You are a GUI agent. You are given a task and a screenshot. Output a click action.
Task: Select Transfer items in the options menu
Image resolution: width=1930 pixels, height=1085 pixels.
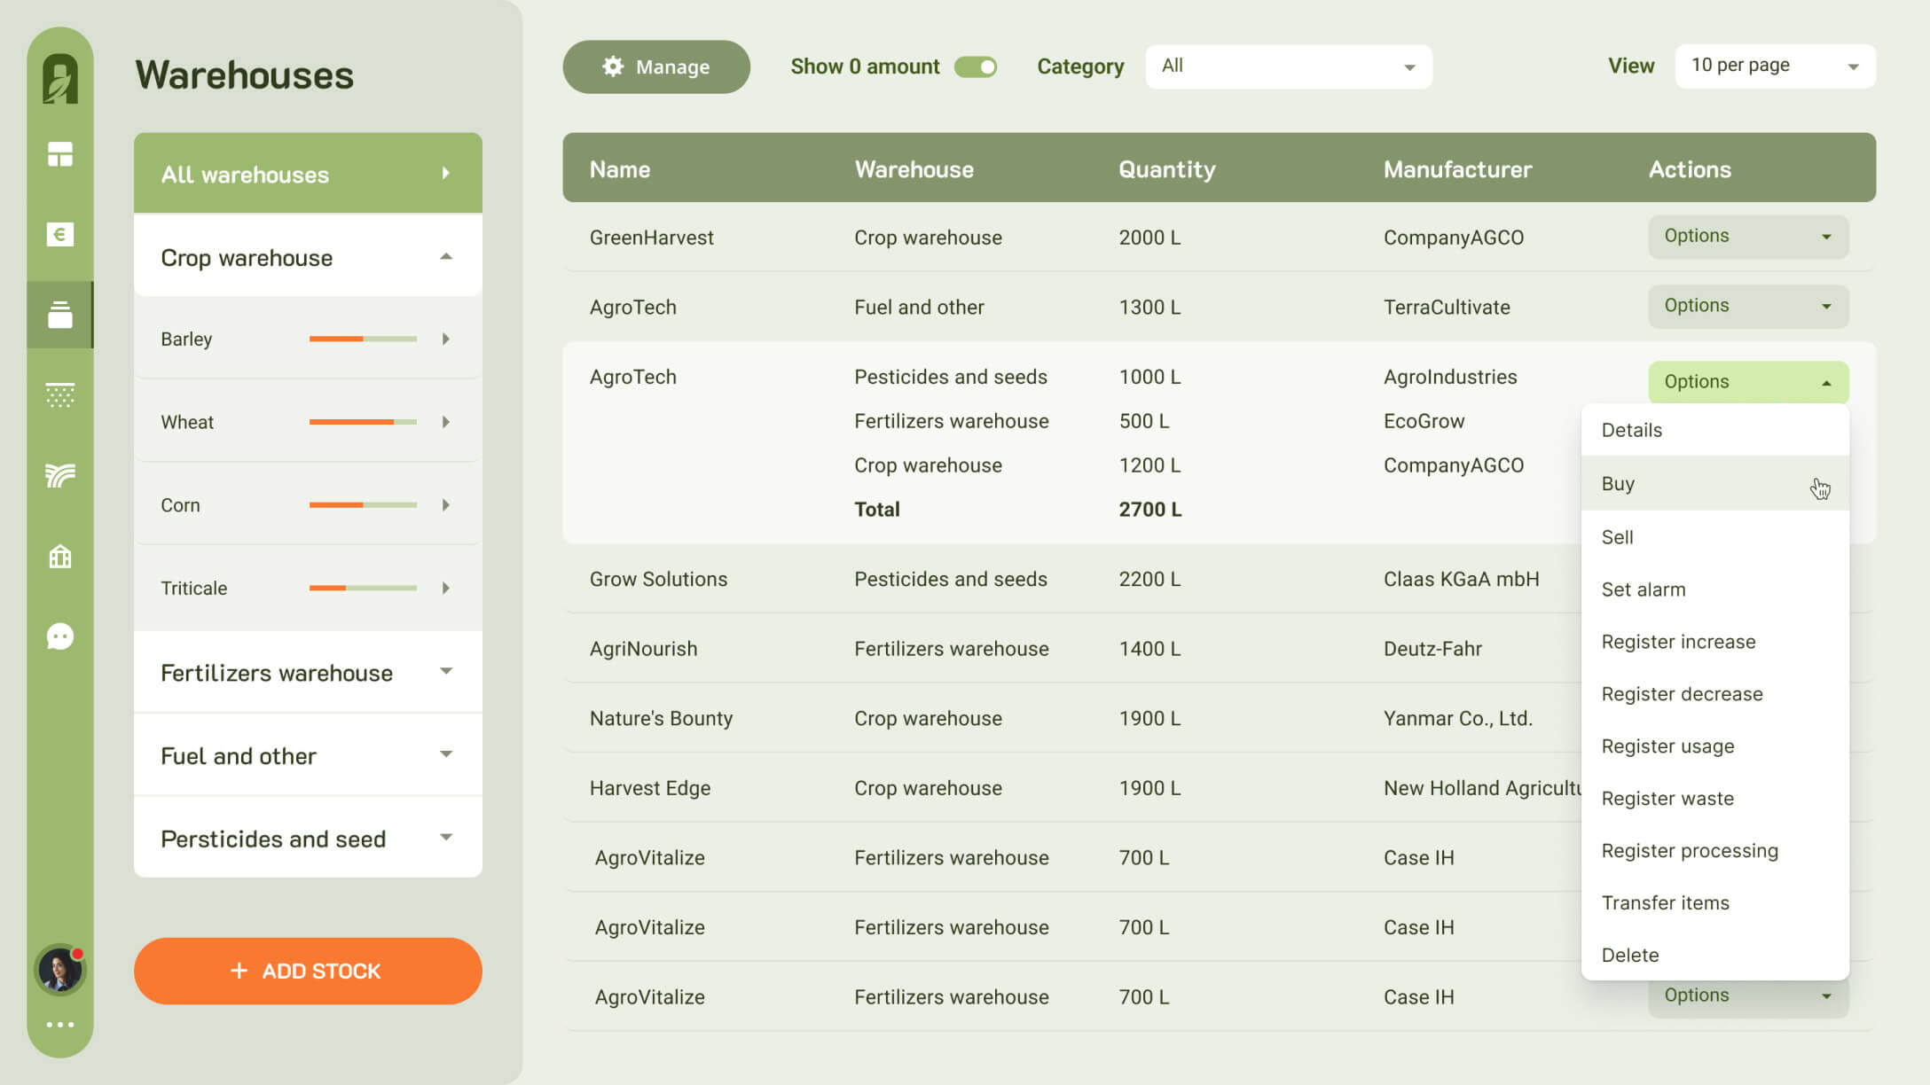point(1665,902)
